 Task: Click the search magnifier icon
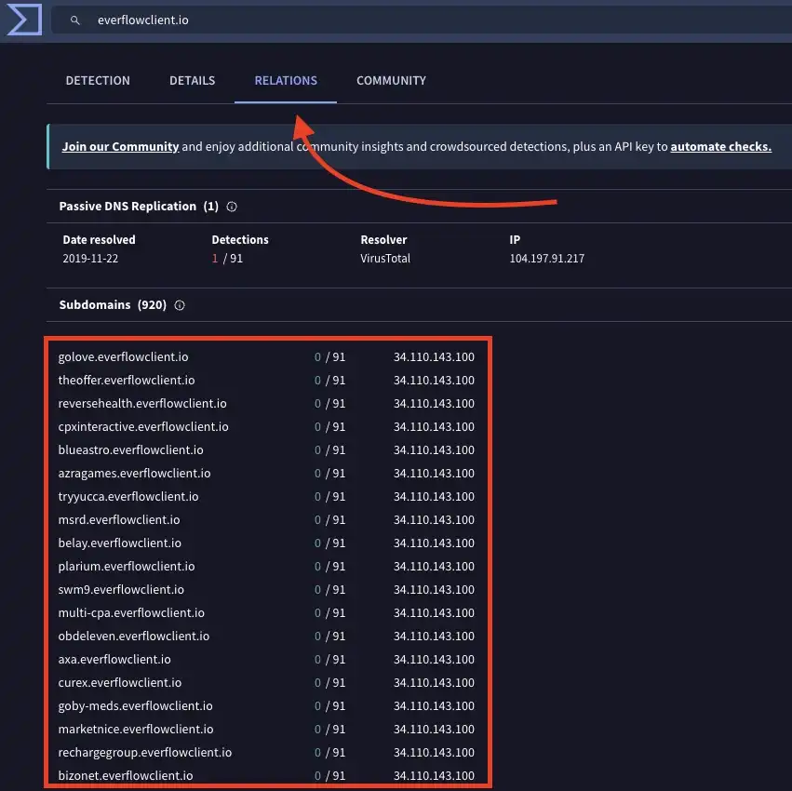[75, 20]
